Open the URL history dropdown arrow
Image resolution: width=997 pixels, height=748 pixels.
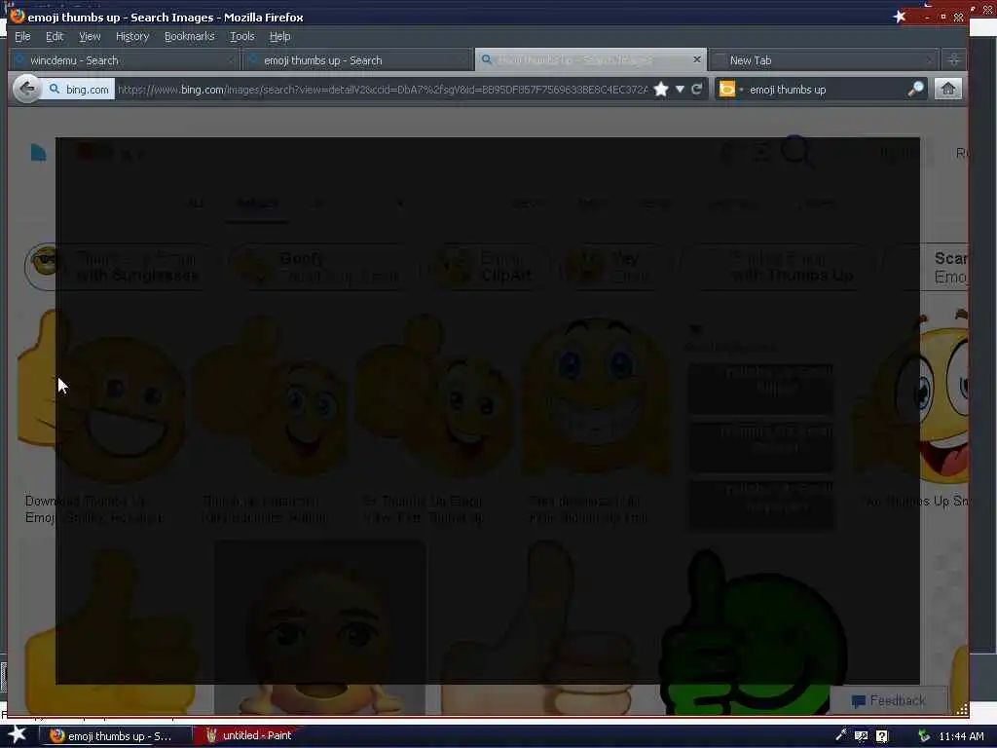click(680, 90)
